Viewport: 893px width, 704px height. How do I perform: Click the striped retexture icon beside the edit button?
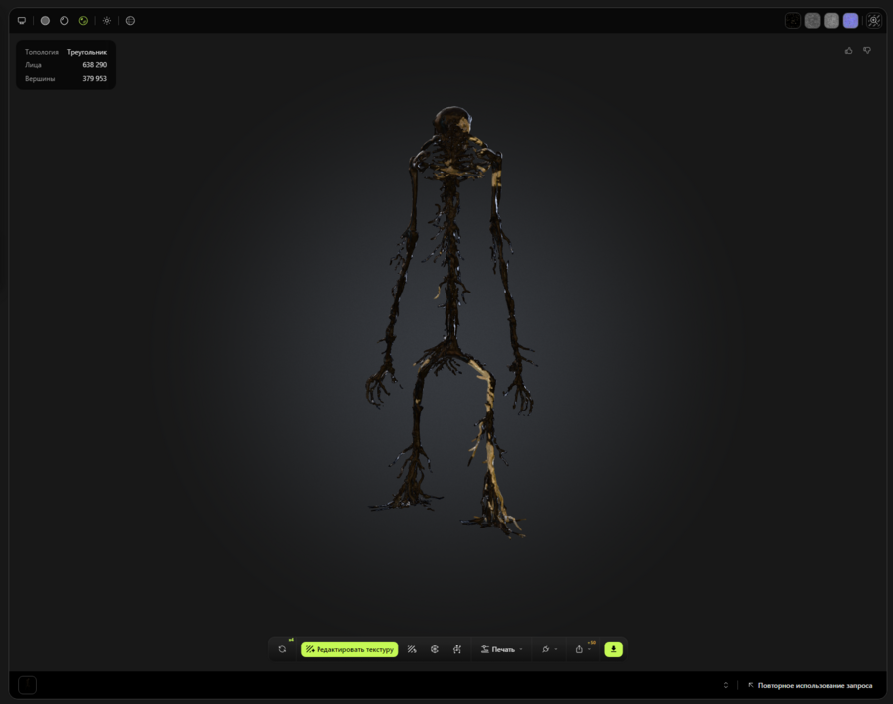(412, 649)
